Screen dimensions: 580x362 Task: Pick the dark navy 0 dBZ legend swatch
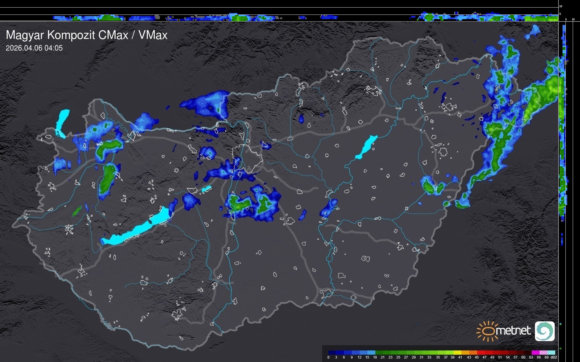(x=332, y=352)
